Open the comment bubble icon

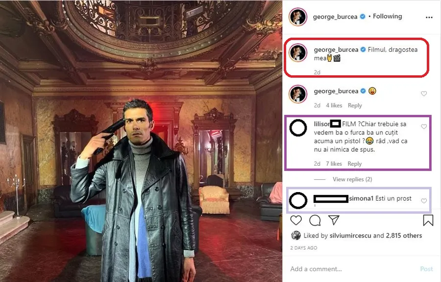tap(315, 220)
